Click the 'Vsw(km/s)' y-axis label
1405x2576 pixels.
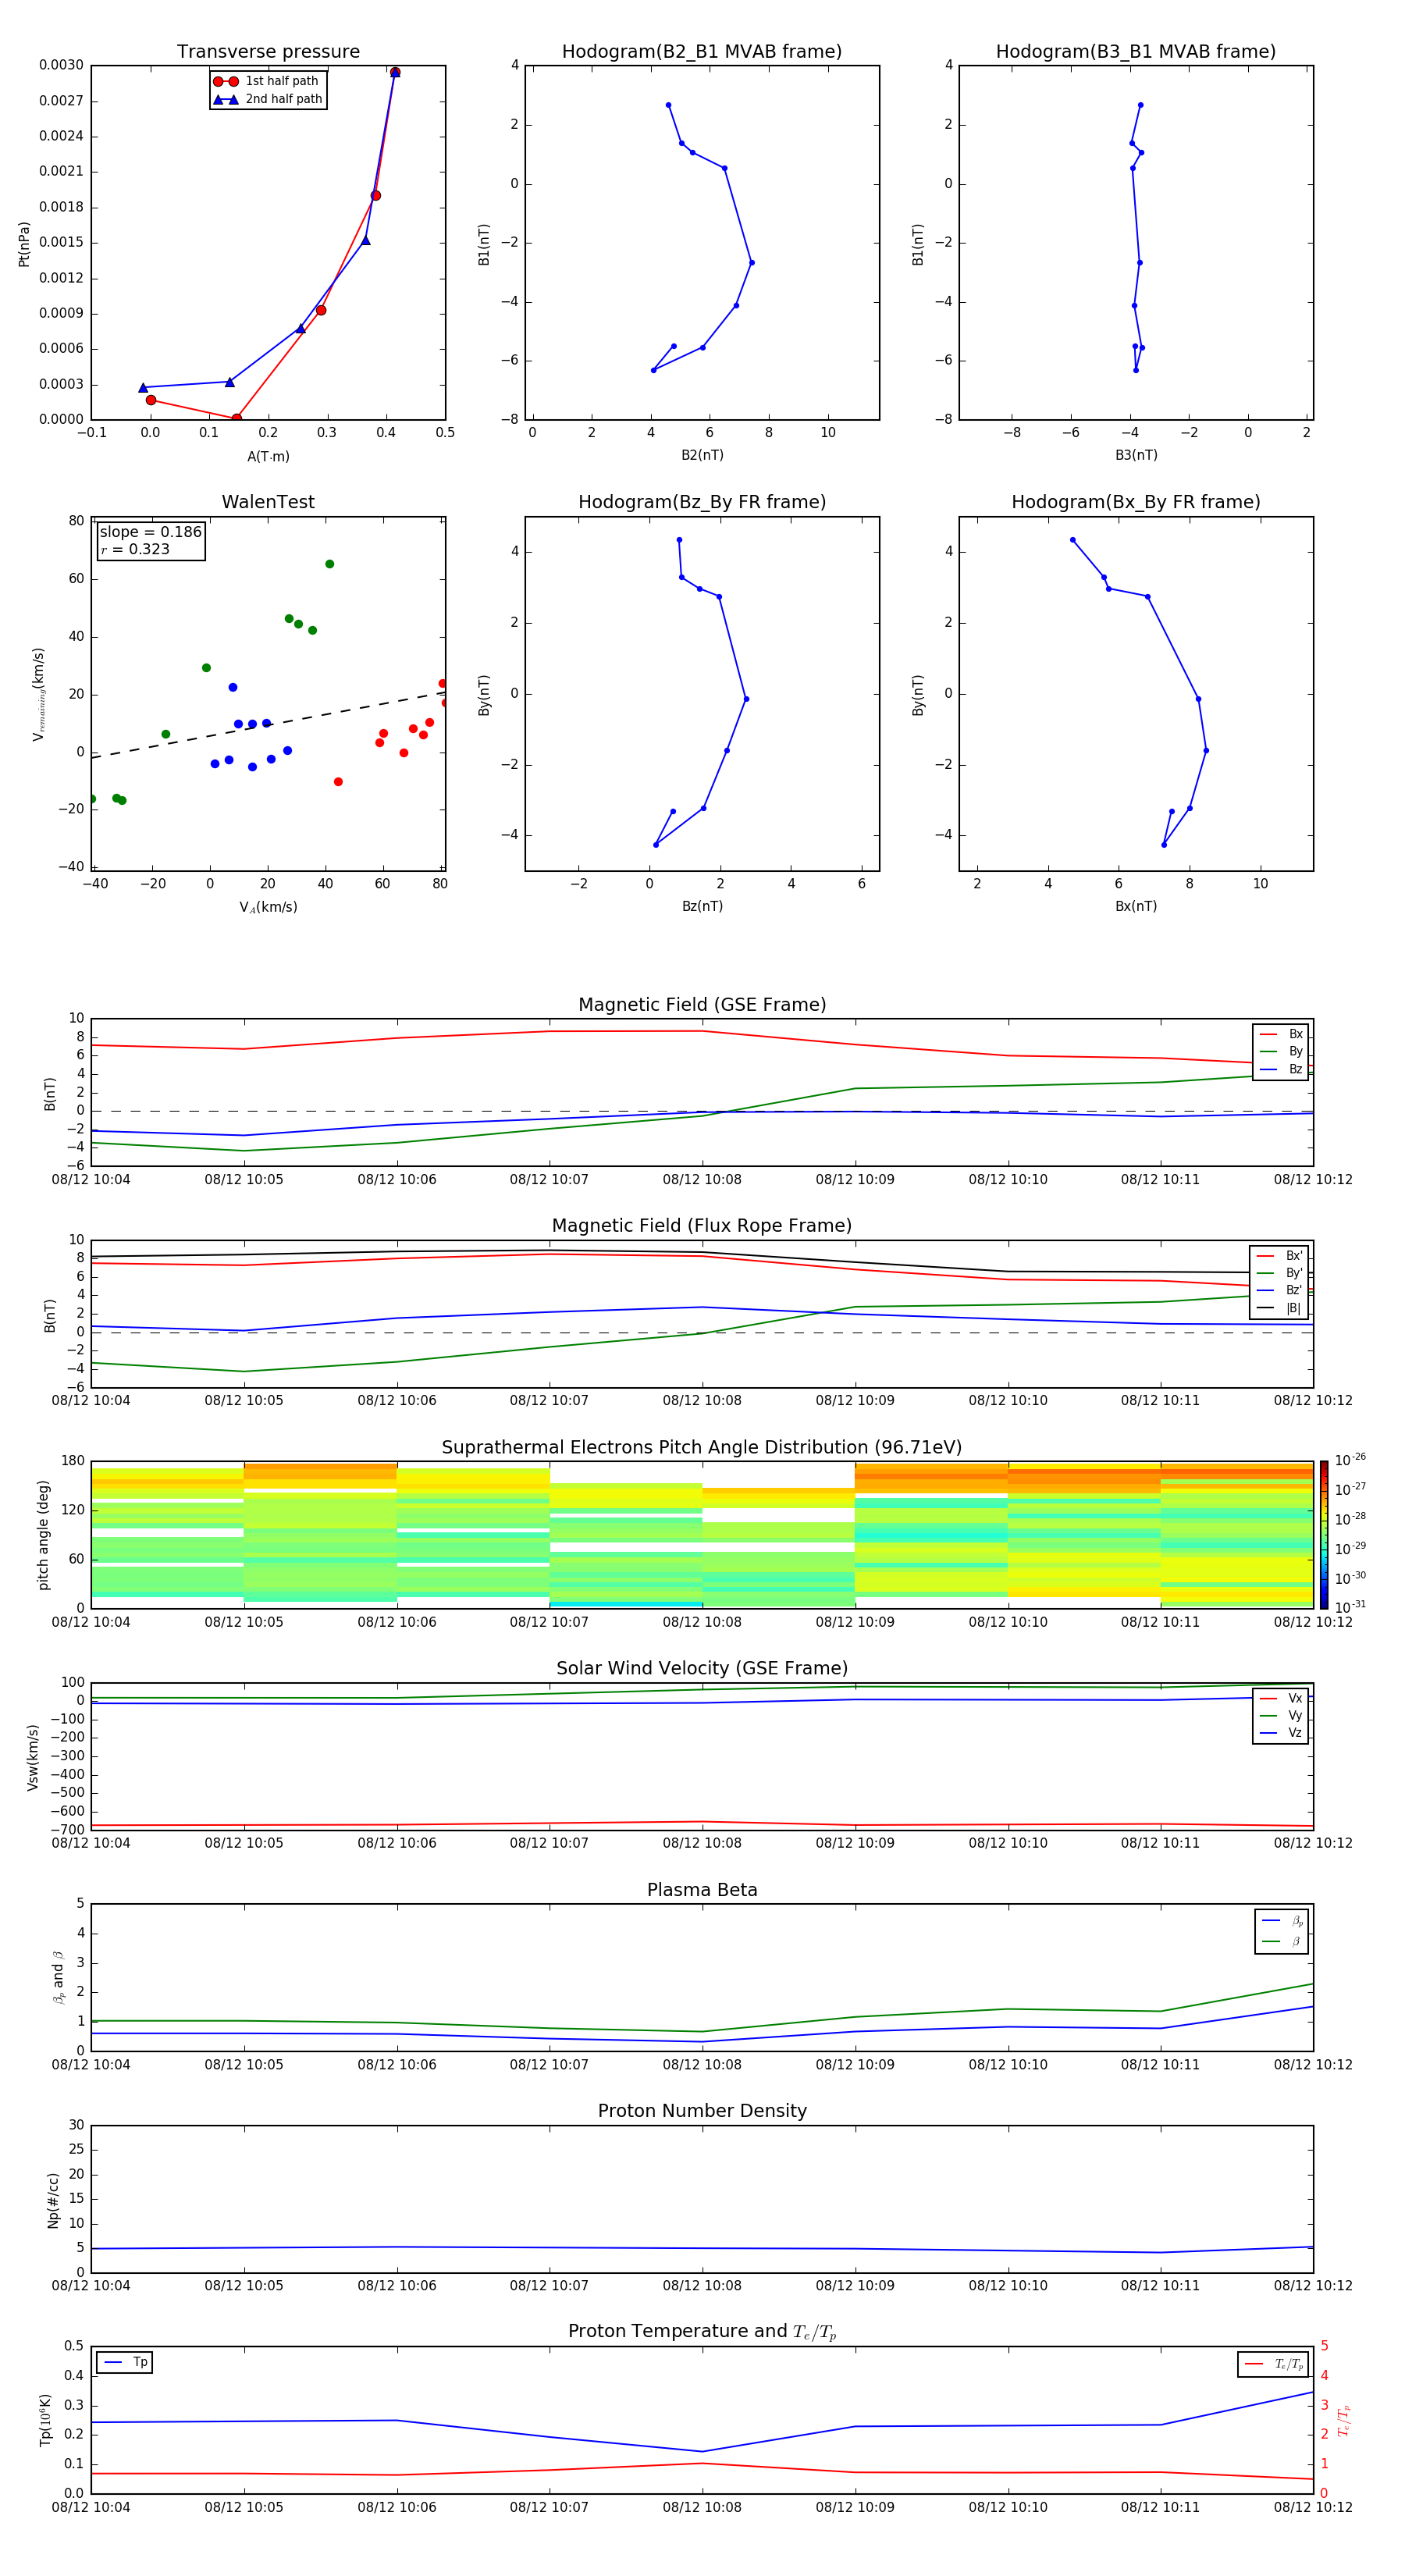[32, 1756]
